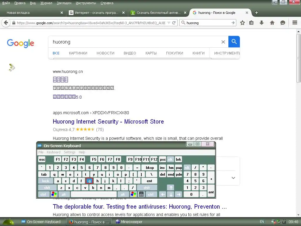This screenshot has height=226, width=301.
Task: Click the scrollbar up arrow of the page
Action: 299,31
